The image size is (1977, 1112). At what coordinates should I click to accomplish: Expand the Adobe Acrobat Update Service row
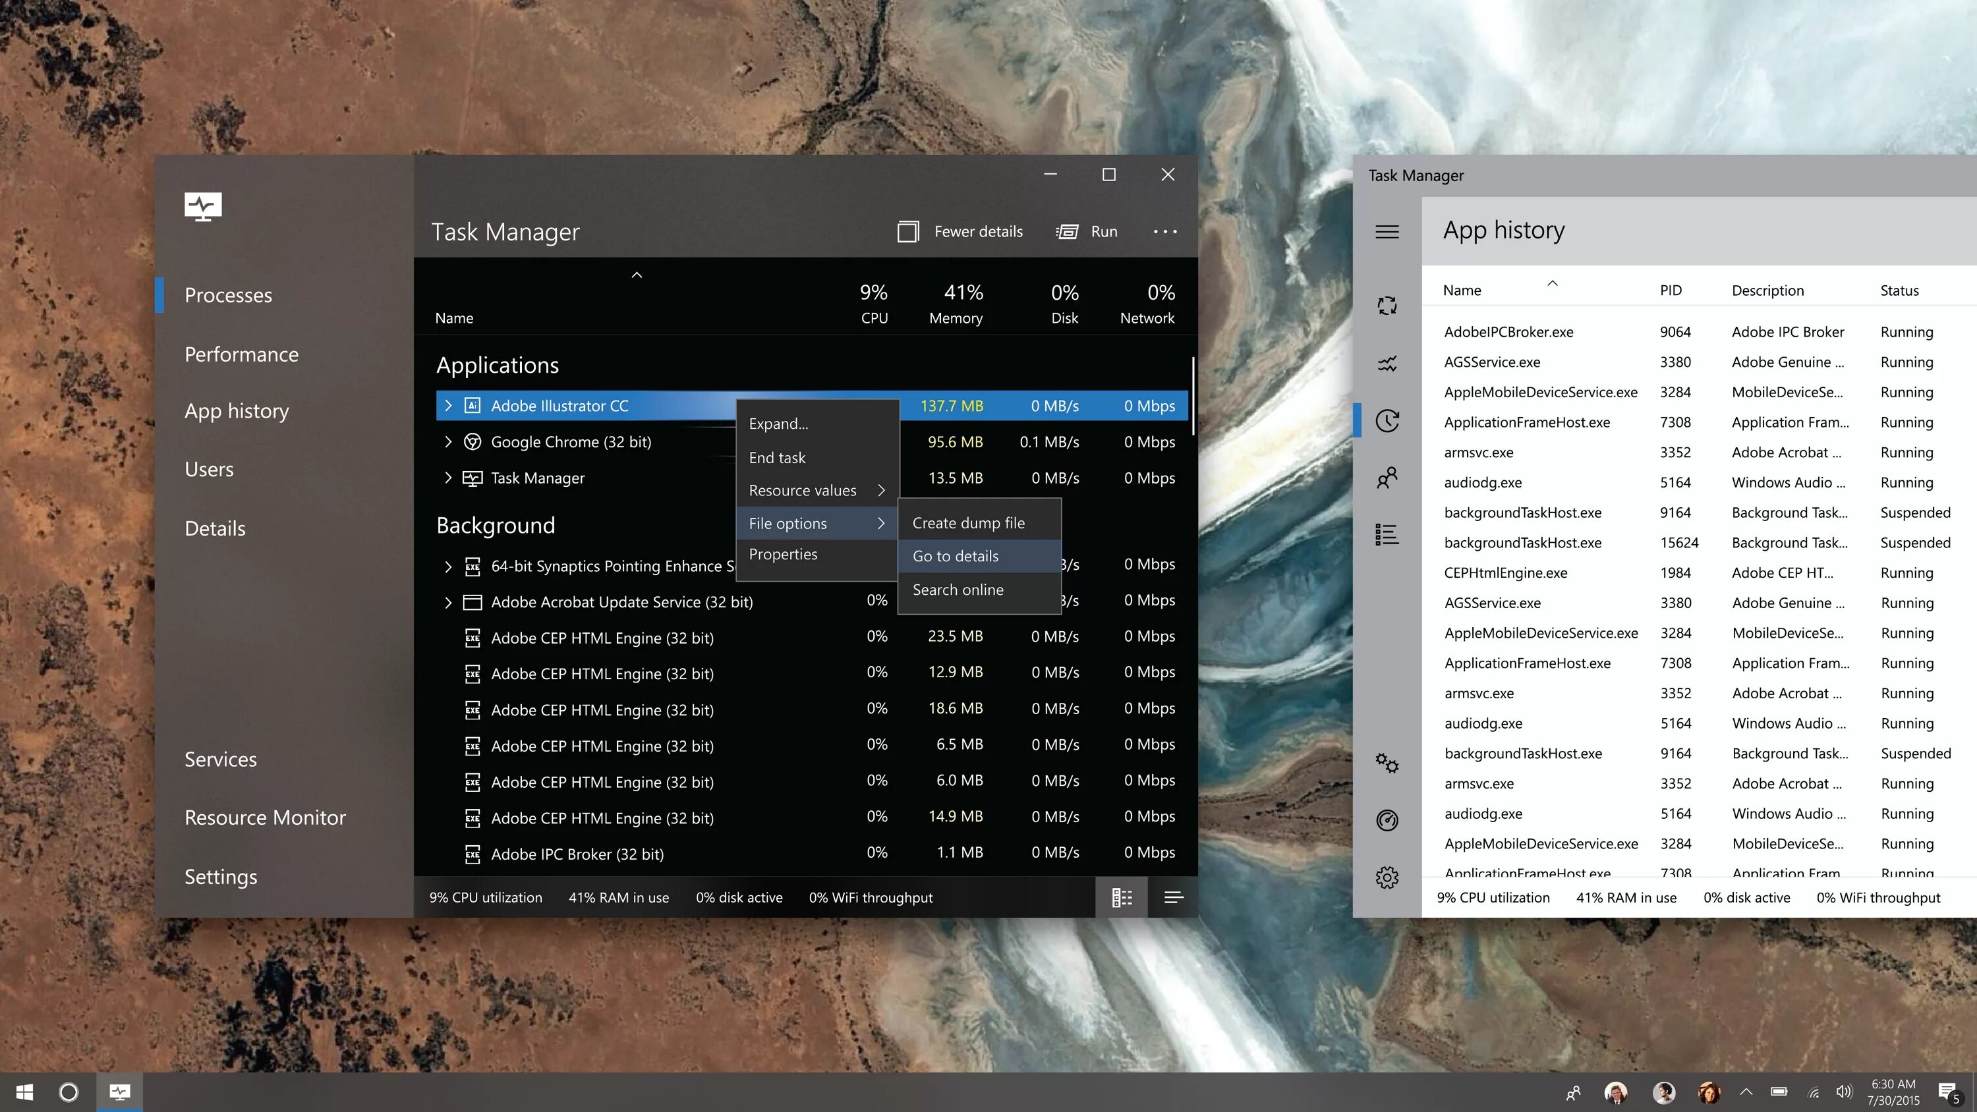[448, 602]
